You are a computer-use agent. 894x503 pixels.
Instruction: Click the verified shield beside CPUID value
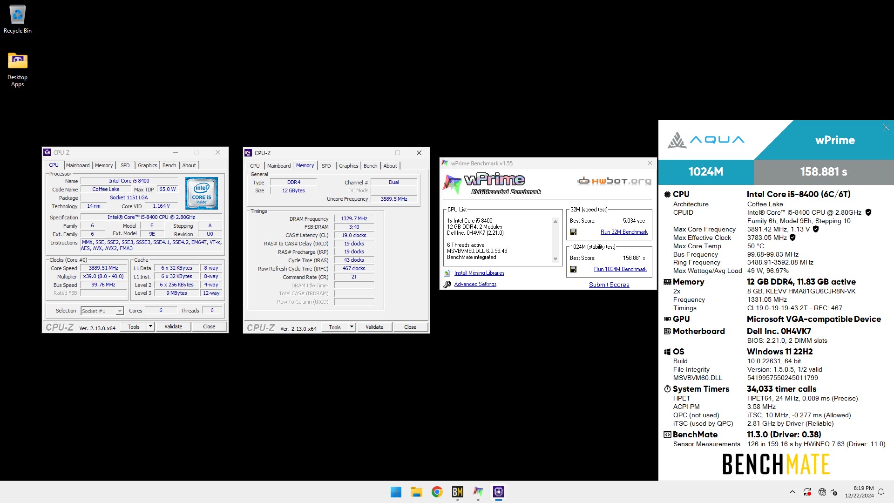pos(868,212)
